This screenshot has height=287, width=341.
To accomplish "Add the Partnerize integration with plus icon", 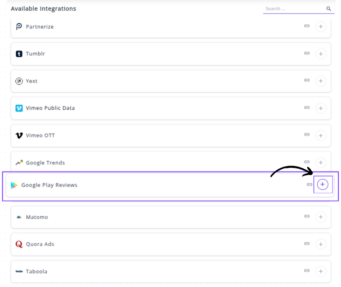I will tap(320, 26).
